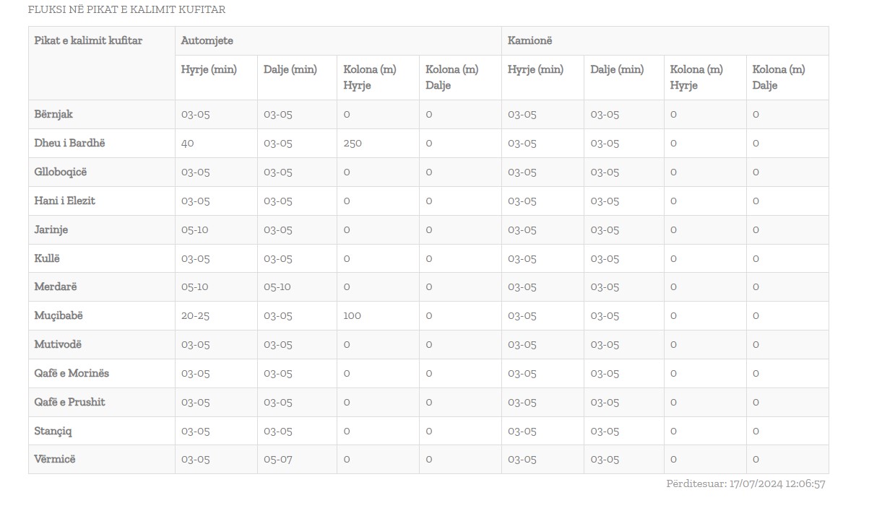
Task: Click the Pikat e kalimit kufitar header
Action: click(88, 40)
